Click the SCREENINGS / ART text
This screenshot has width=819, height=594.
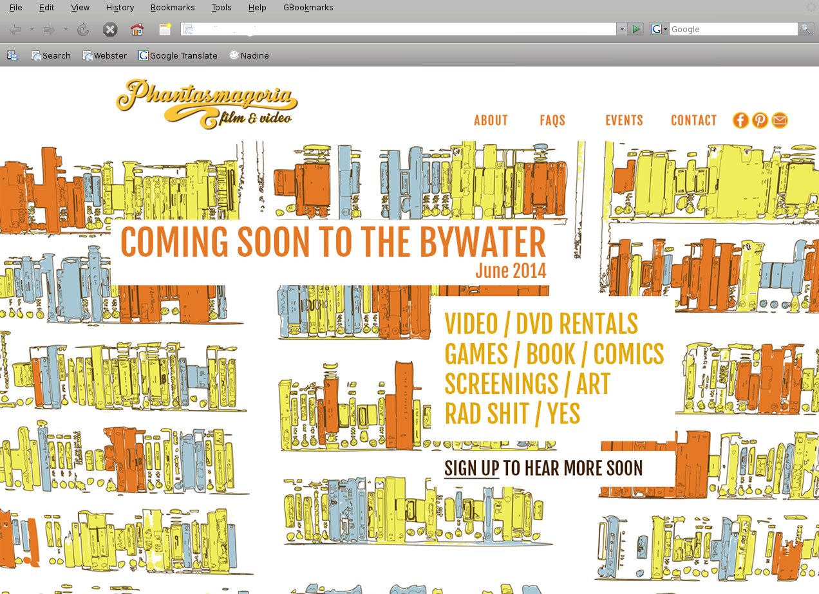tap(527, 384)
